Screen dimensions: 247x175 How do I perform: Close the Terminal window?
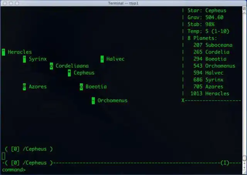tap(5, 3)
